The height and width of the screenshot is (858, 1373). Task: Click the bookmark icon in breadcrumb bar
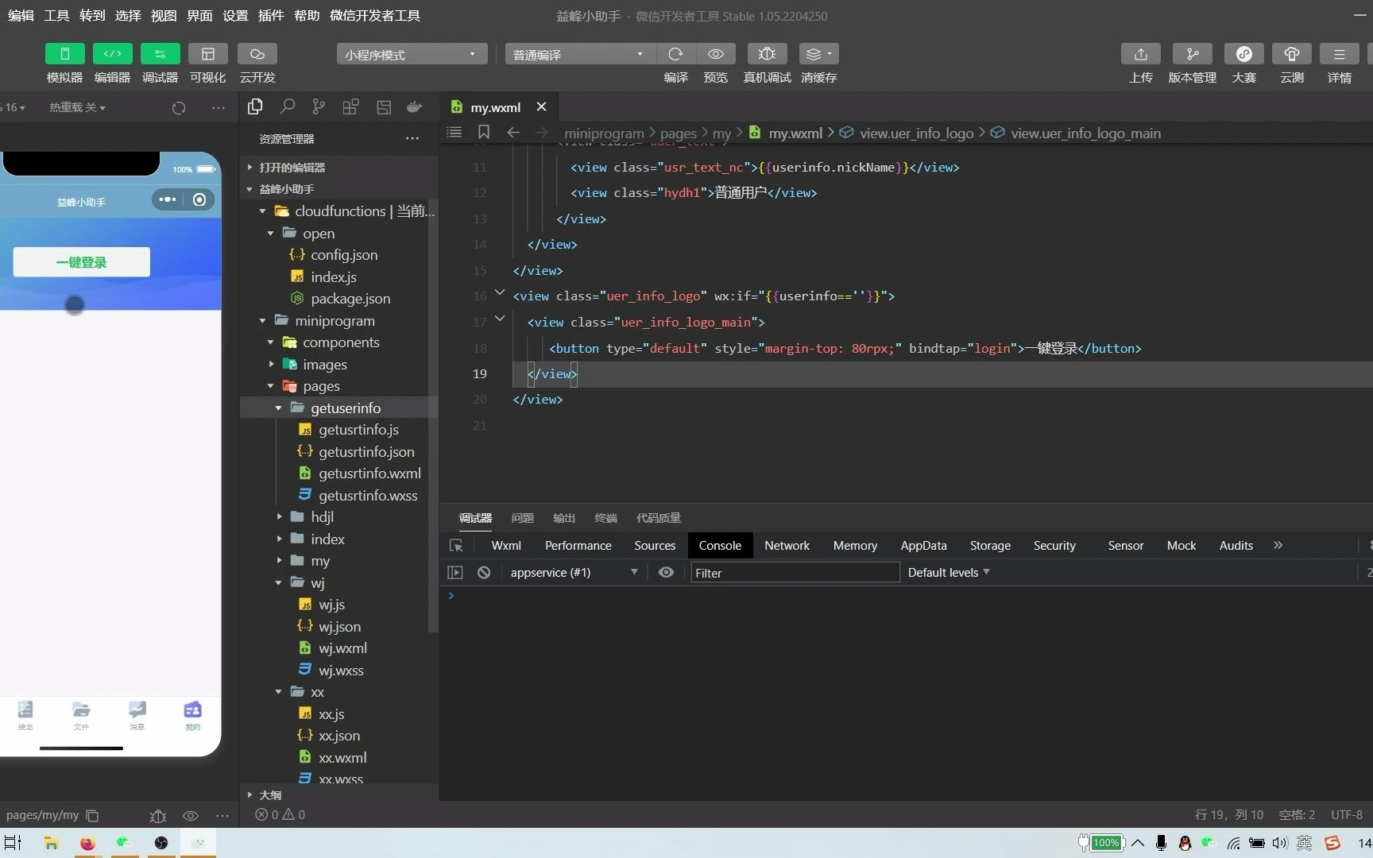point(483,133)
